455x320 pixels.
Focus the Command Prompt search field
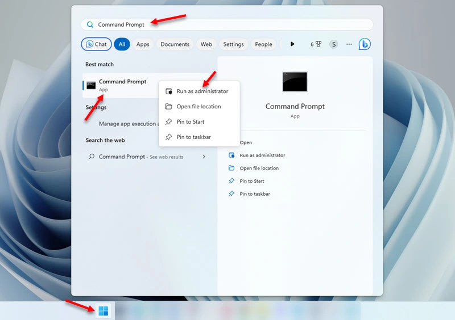(227, 24)
